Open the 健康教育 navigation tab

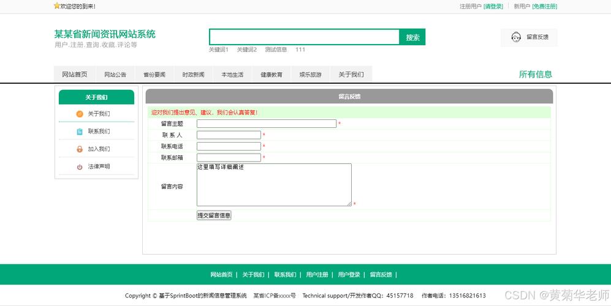(x=271, y=75)
